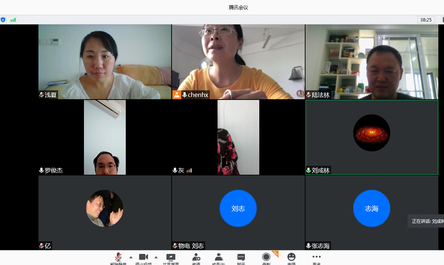Click the 正在讲话 speaking indicator label
This screenshot has height=265, width=444.
tap(427, 221)
